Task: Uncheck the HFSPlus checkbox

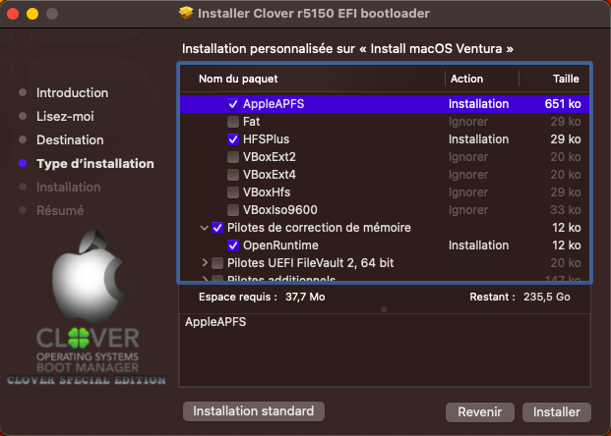Action: tap(233, 139)
